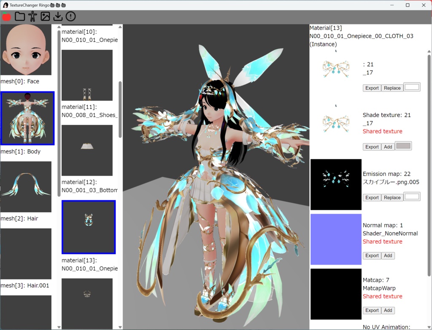Add a texture to the Matcap slot
This screenshot has height=330, width=432.
pyautogui.click(x=388, y=310)
